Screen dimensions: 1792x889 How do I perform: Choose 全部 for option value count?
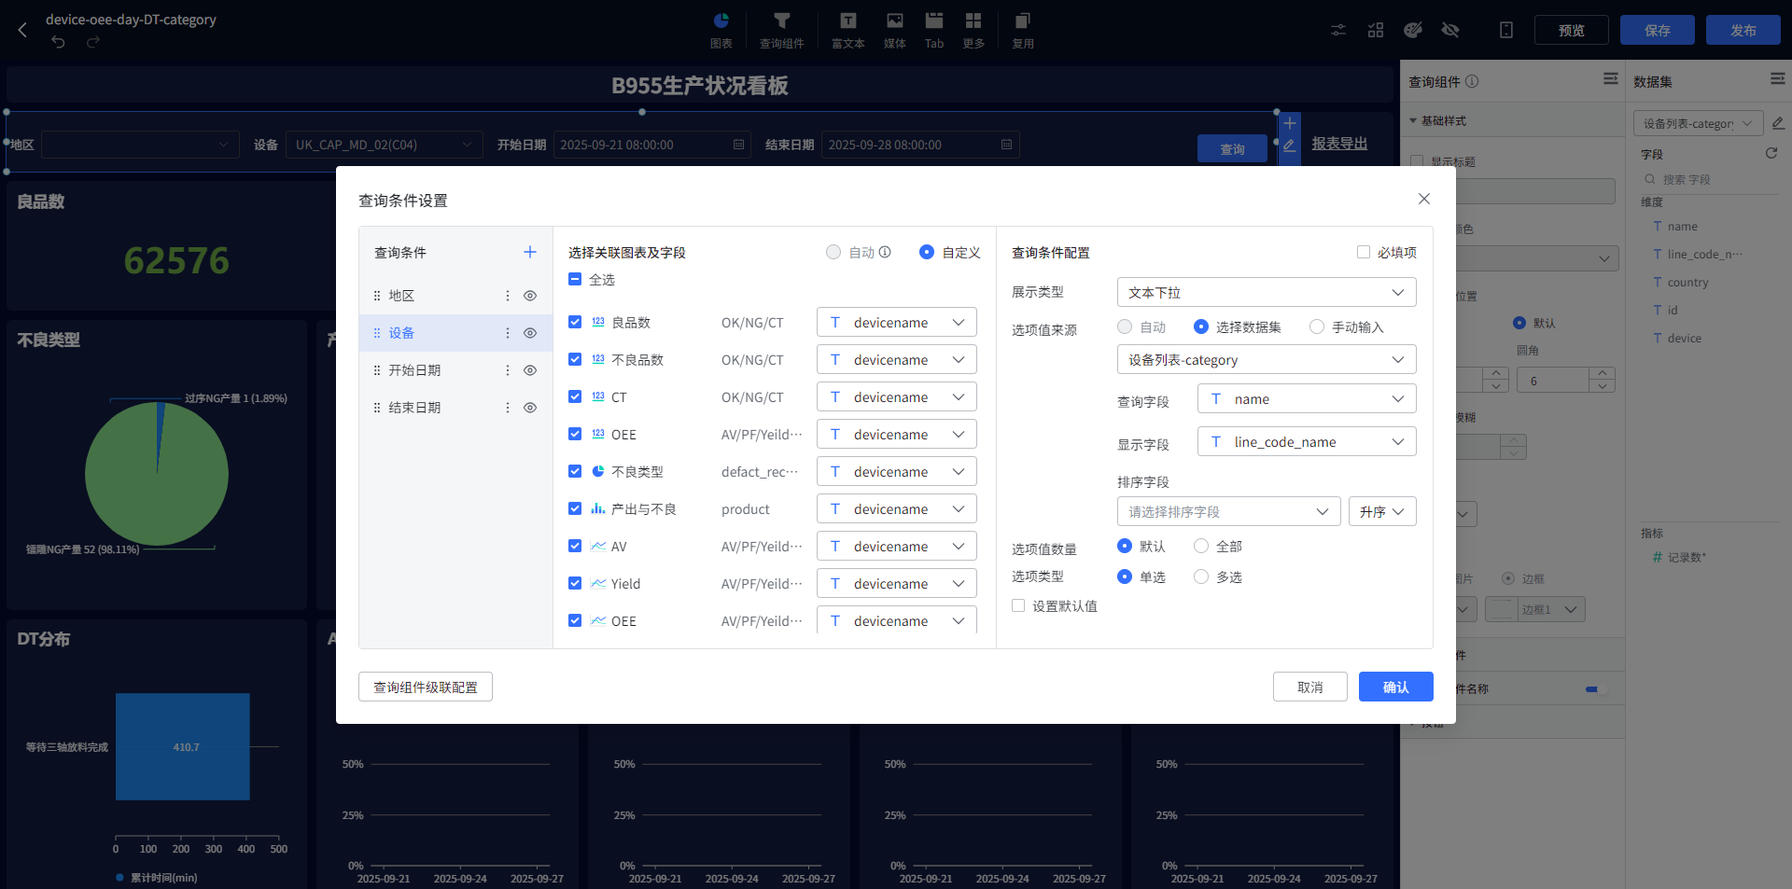tap(1201, 546)
